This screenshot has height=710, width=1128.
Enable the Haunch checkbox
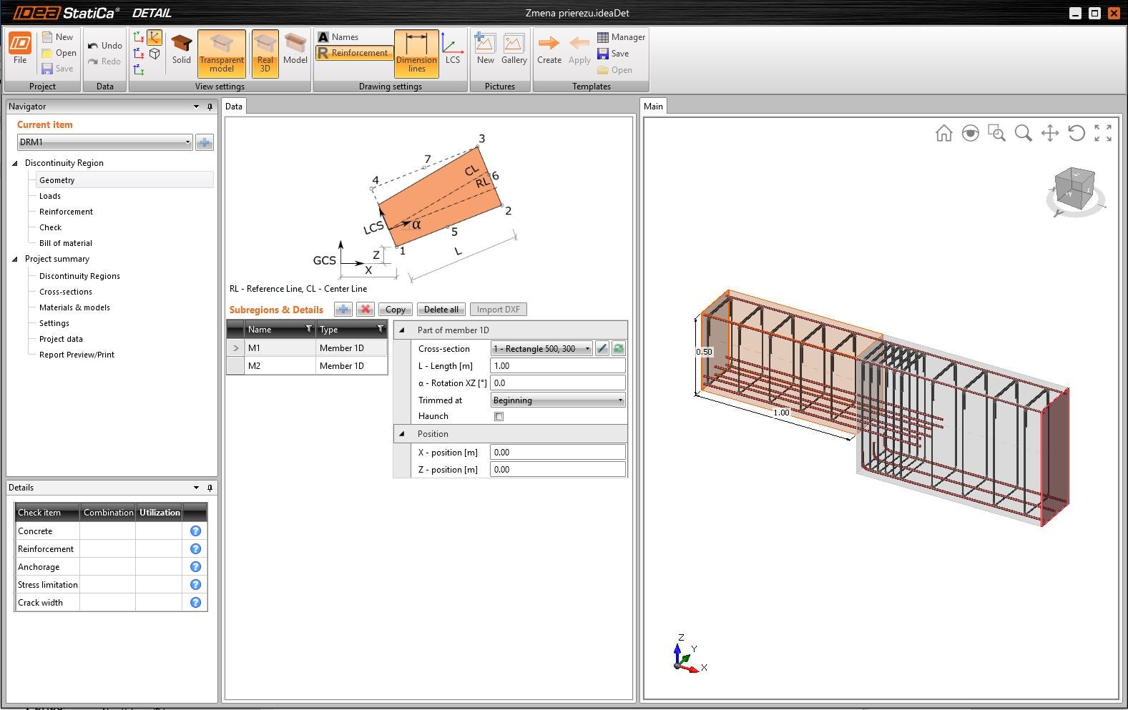pyautogui.click(x=499, y=416)
